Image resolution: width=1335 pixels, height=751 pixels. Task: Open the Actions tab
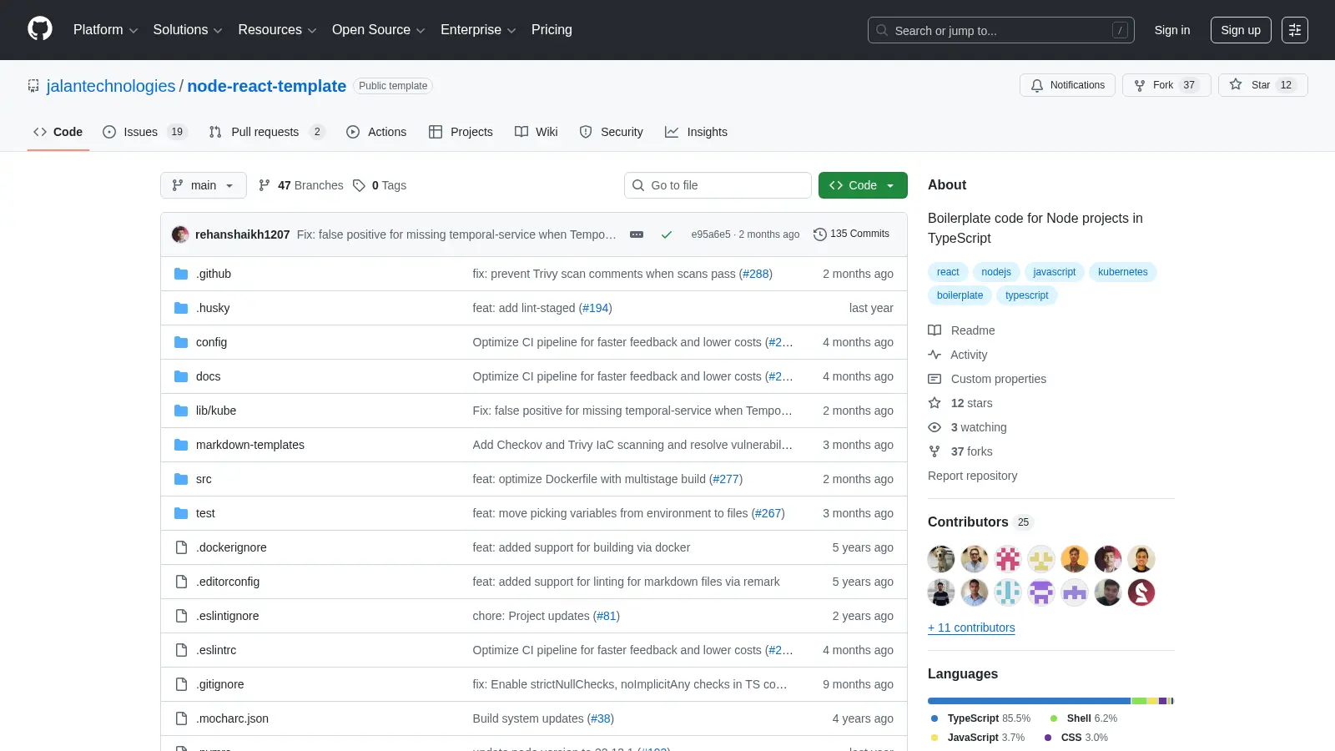pyautogui.click(x=376, y=132)
